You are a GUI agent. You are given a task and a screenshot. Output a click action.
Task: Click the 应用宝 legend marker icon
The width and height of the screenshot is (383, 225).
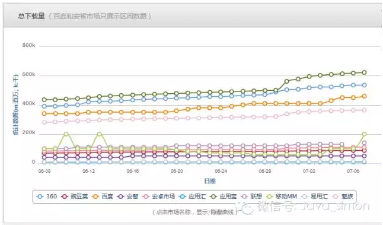tap(213, 197)
